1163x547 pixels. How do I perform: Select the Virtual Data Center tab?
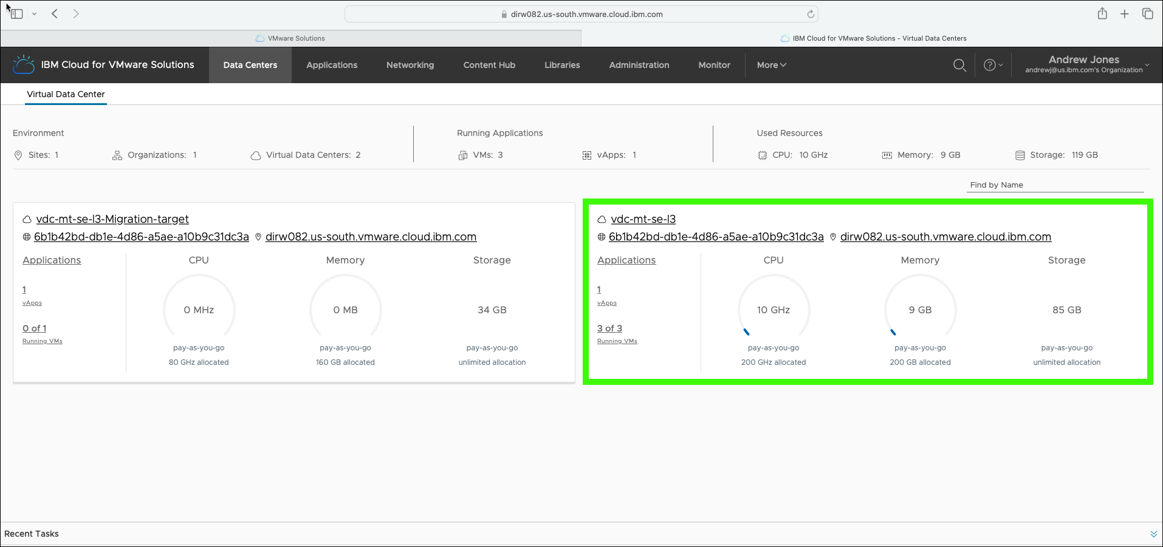(x=66, y=94)
